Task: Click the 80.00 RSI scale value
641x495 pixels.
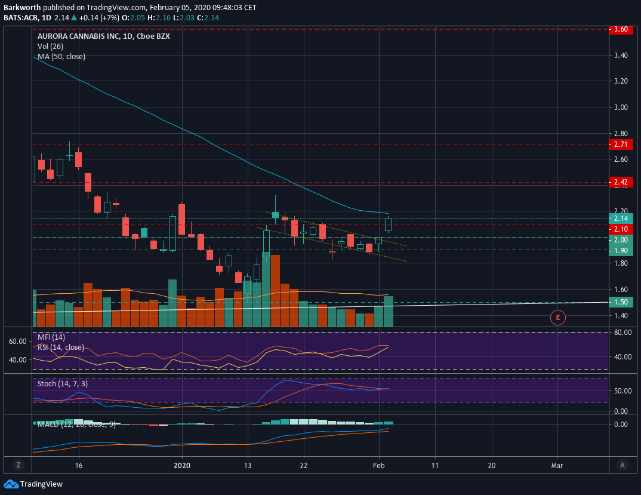Action: coord(622,332)
